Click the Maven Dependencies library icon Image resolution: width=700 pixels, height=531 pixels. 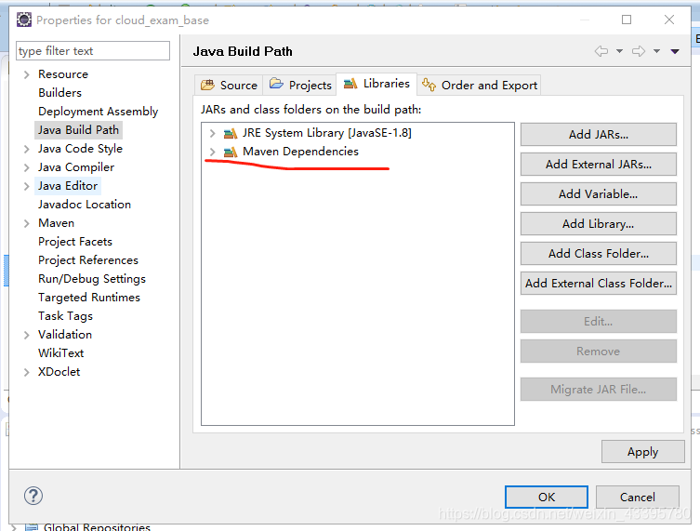[x=231, y=152]
